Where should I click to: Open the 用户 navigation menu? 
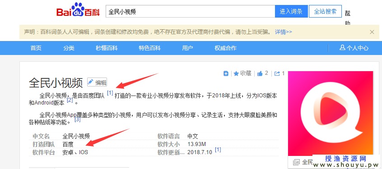pyautogui.click(x=187, y=48)
